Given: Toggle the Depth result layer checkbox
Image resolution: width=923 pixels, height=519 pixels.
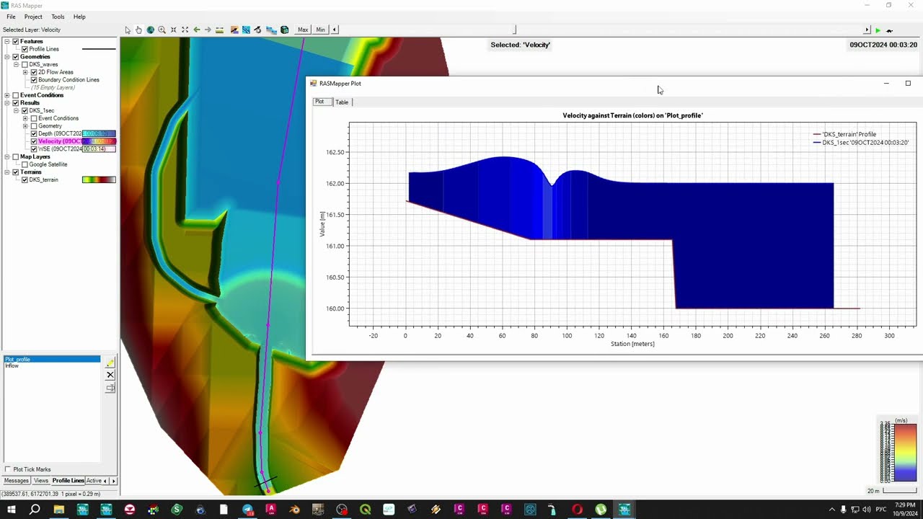Looking at the screenshot, I should pos(34,134).
